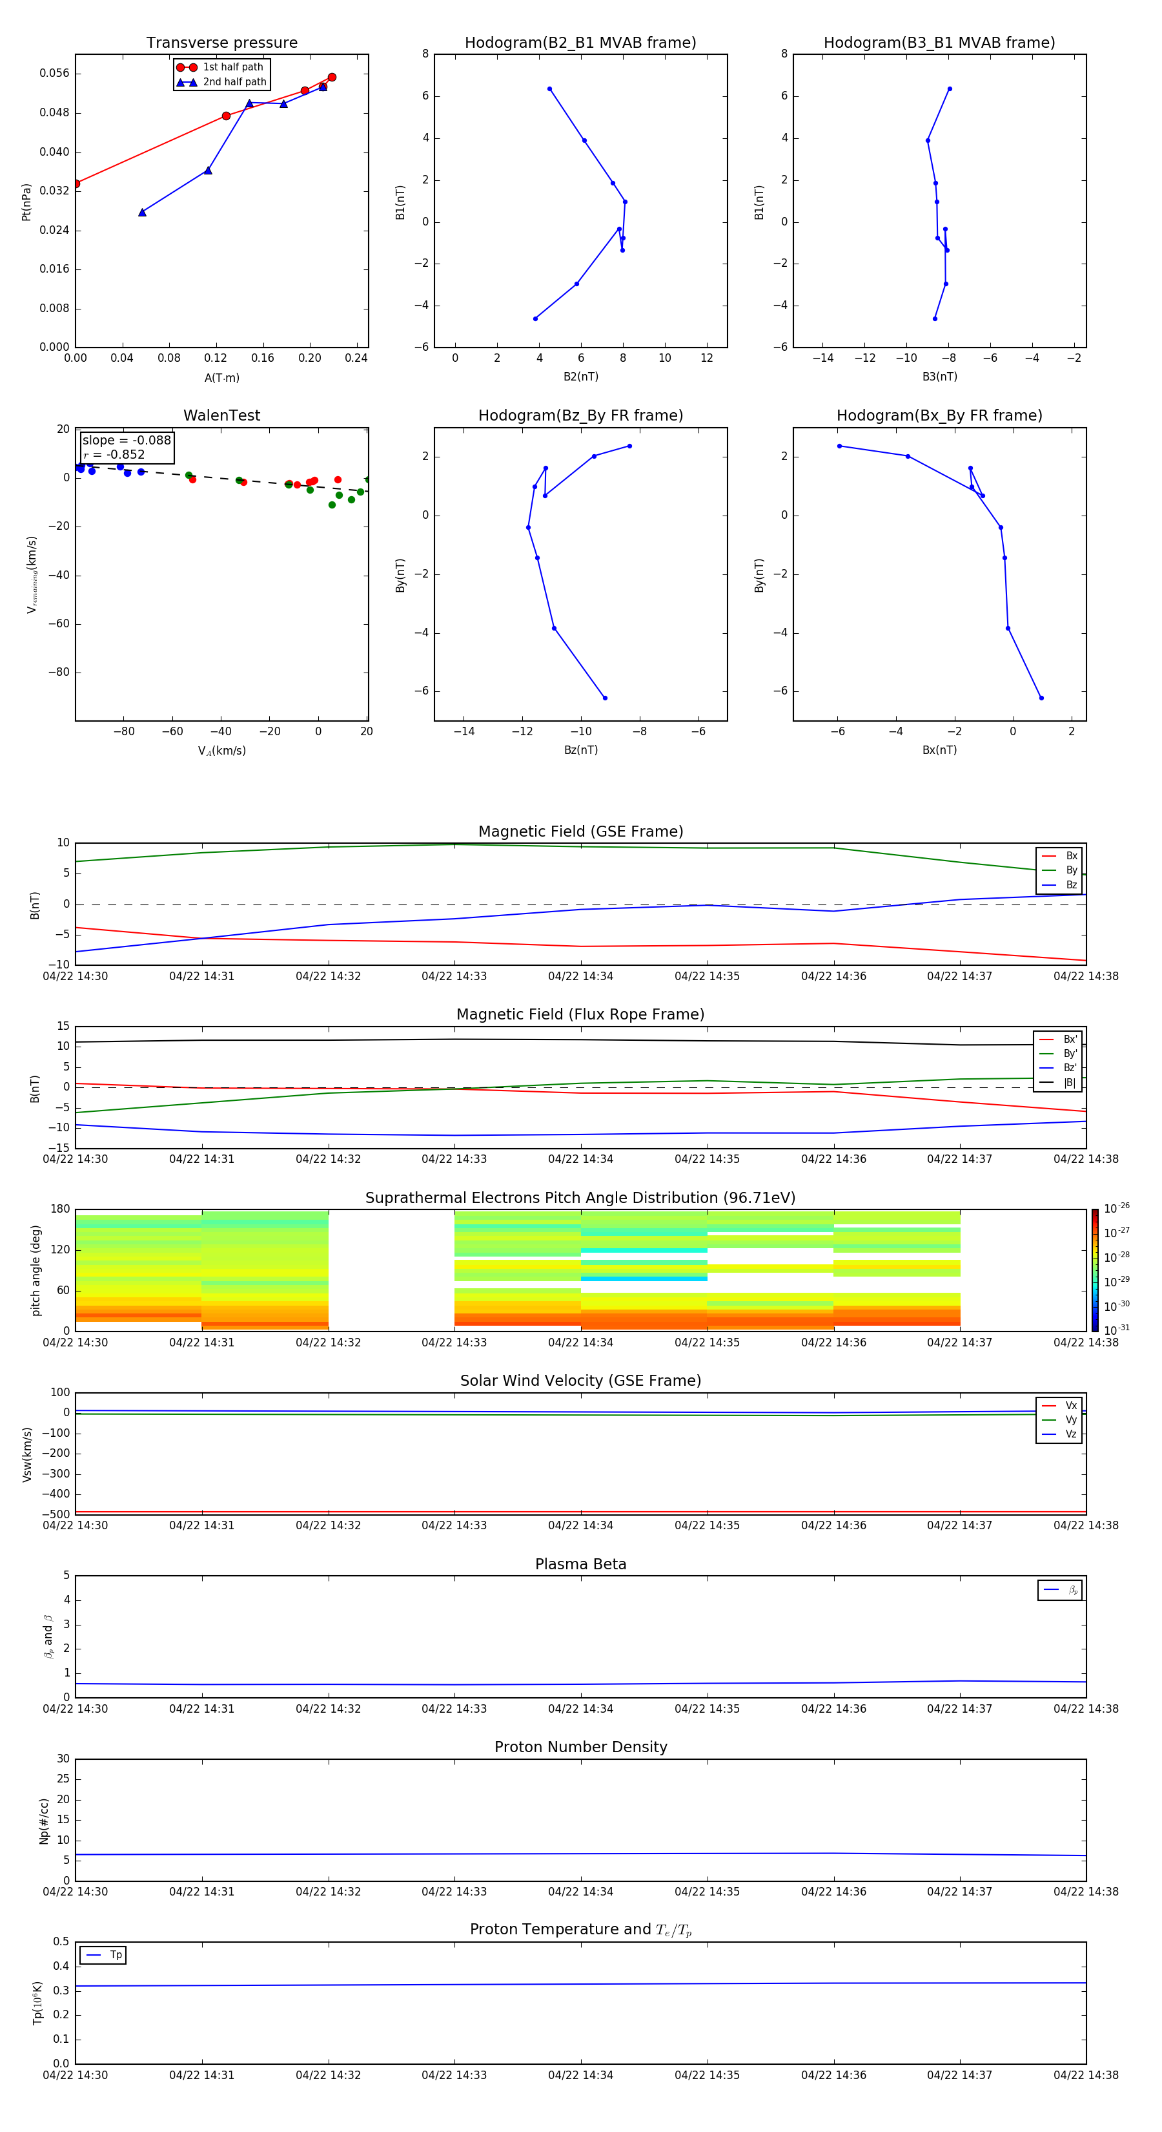Click the 'Solar Wind Velocity (GSE Frame)' title
Screen dimensions: 1162x2132
(x=580, y=1381)
